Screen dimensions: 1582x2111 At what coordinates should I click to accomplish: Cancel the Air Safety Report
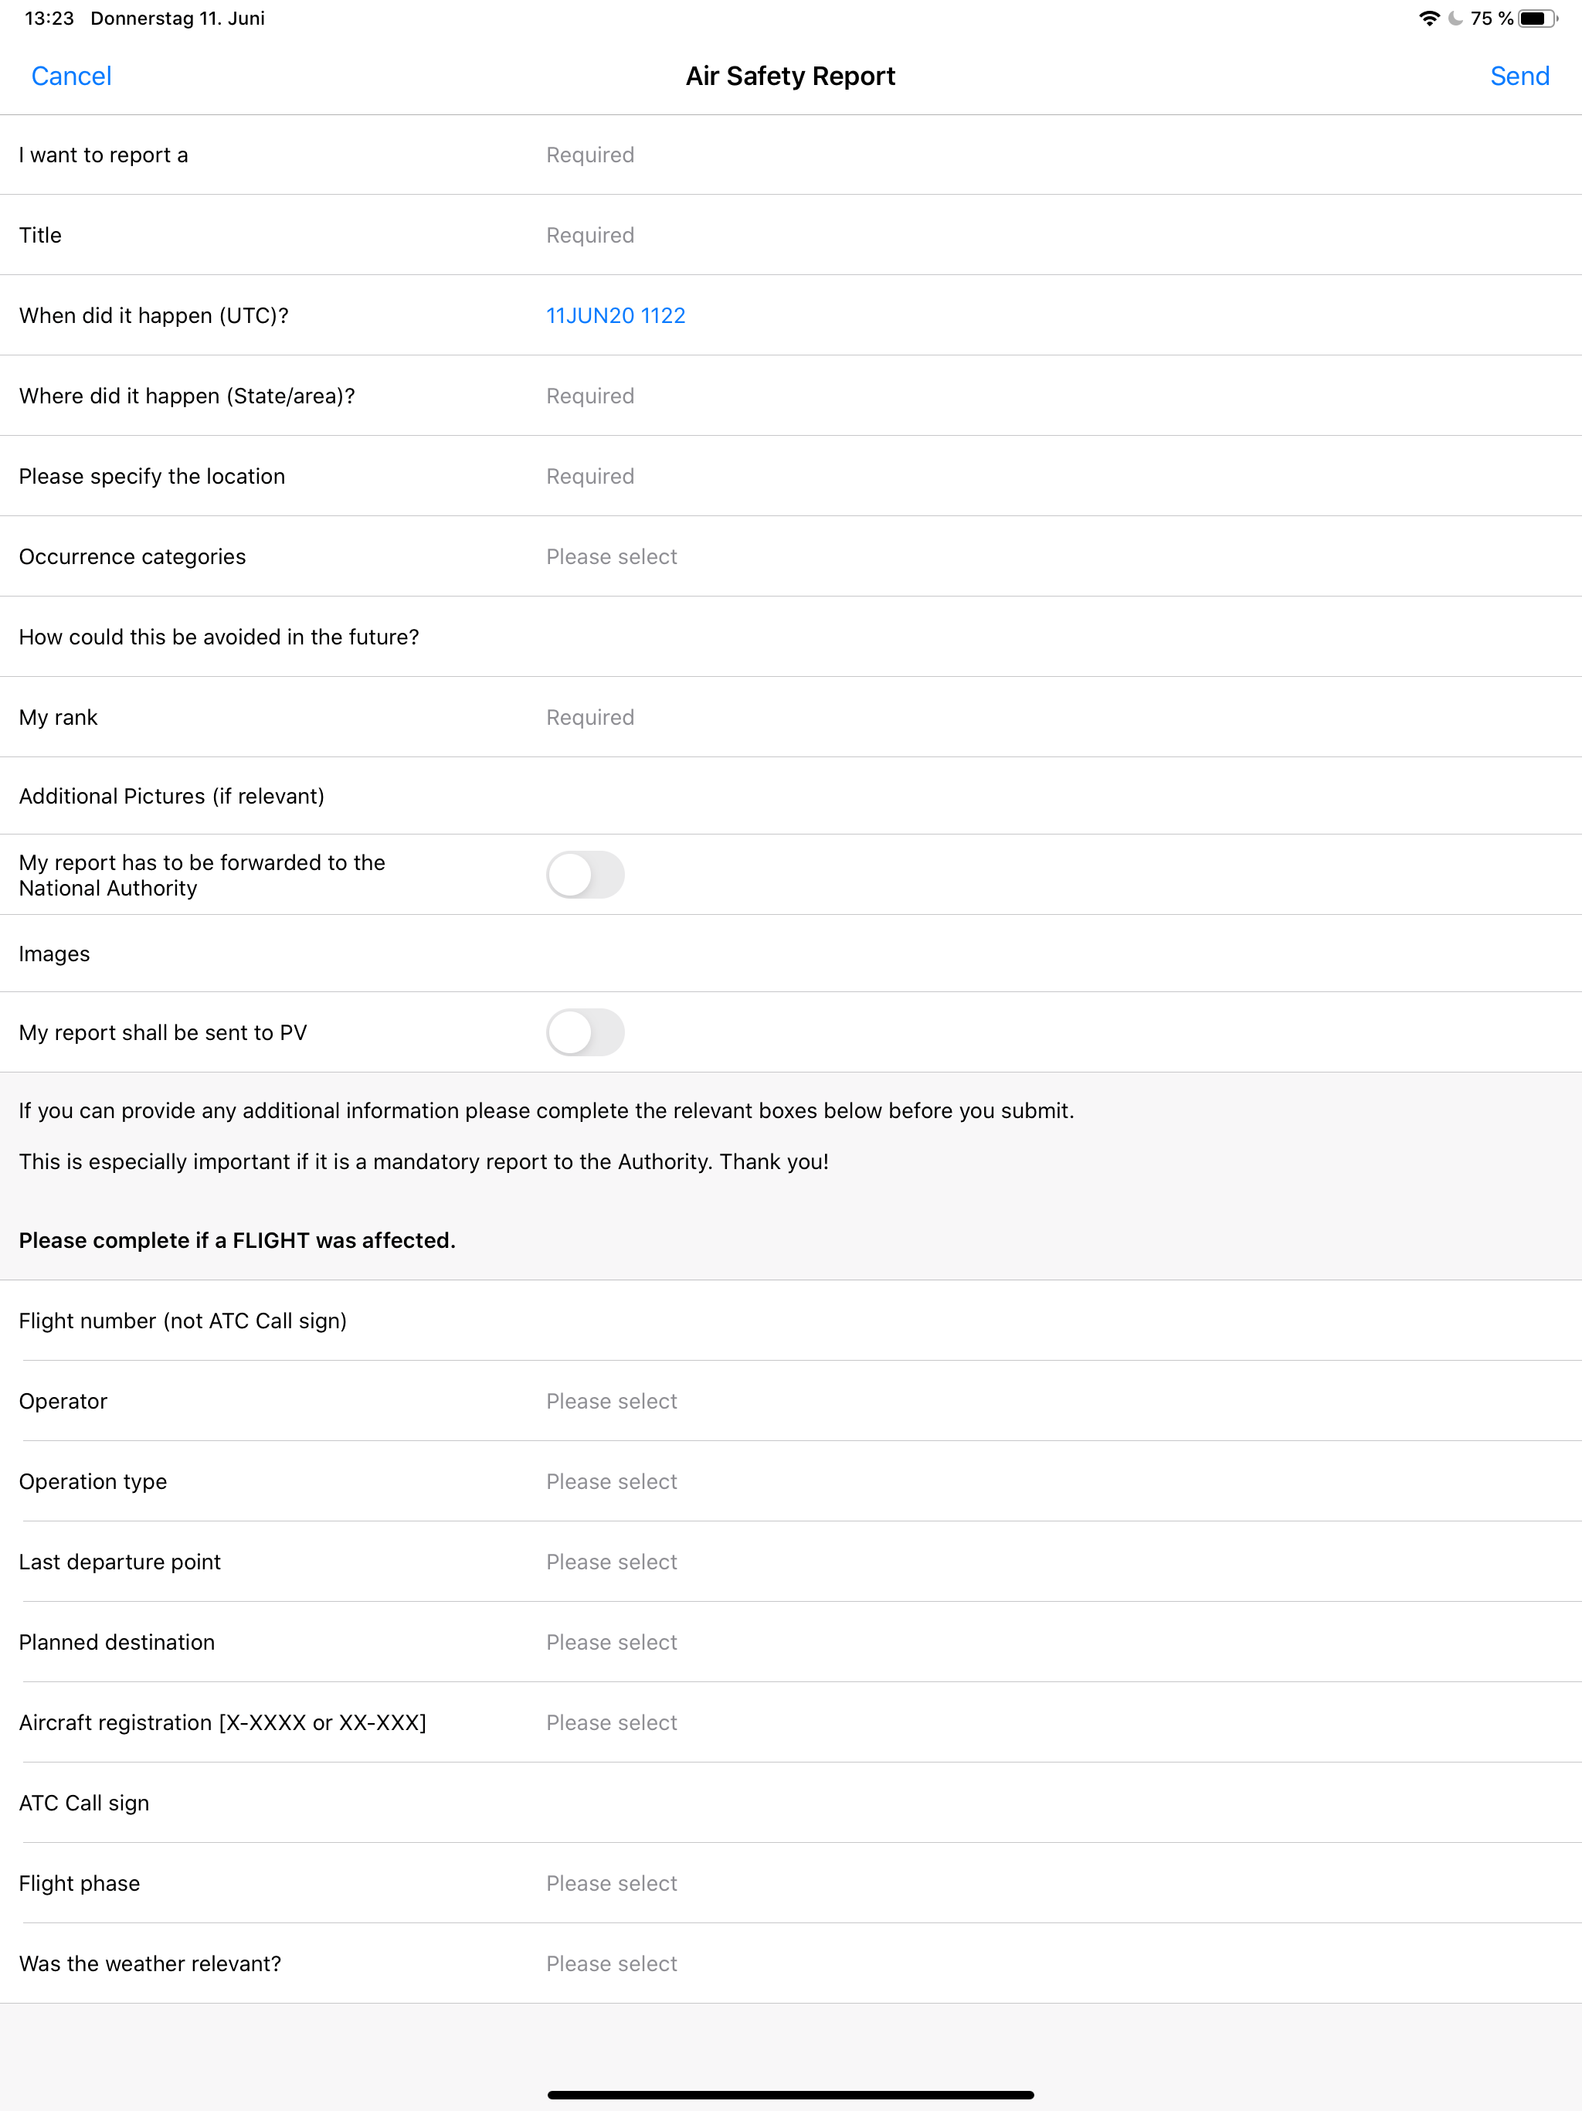(x=72, y=76)
